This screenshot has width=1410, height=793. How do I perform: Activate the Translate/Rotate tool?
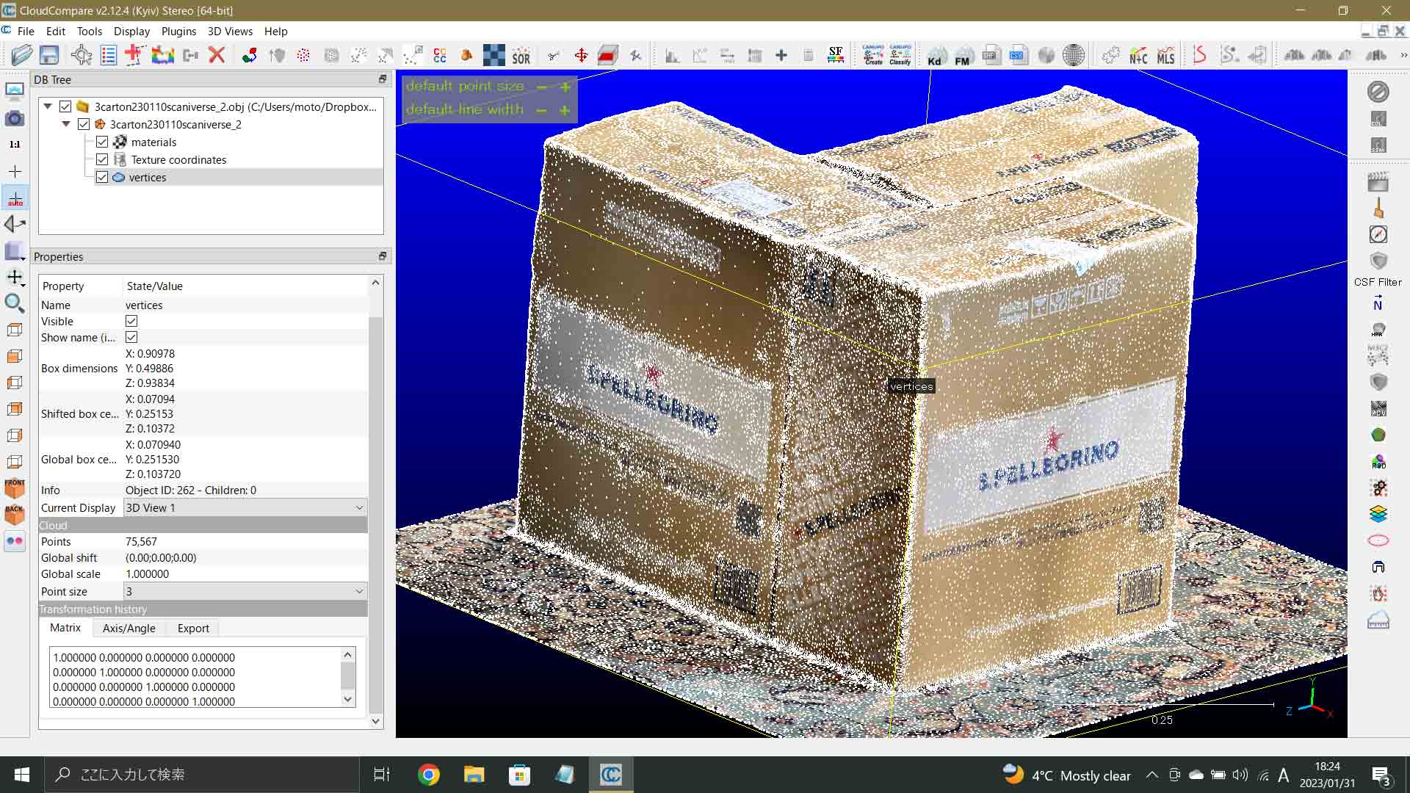(x=580, y=55)
